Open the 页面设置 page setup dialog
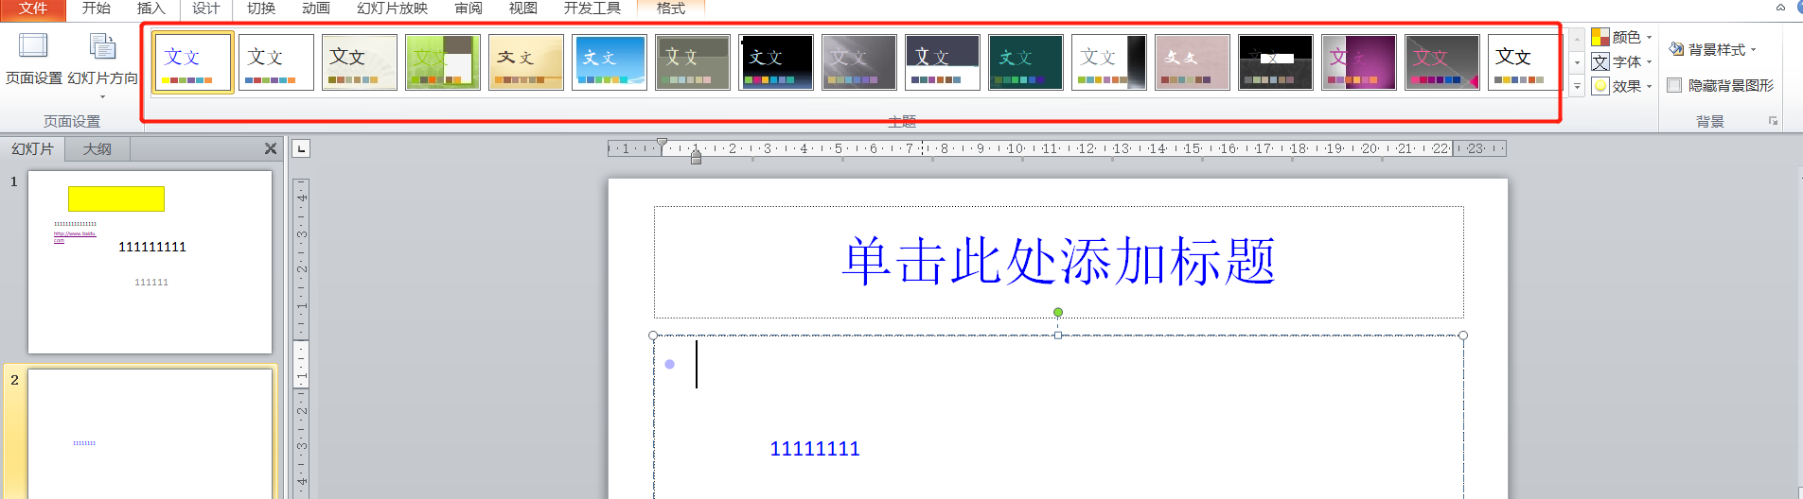1803x499 pixels. tap(33, 59)
